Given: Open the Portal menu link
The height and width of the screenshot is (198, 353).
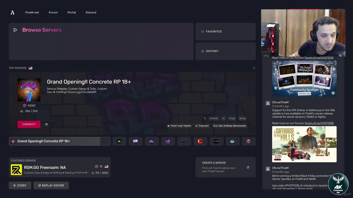Looking at the screenshot, I should pos(72,12).
